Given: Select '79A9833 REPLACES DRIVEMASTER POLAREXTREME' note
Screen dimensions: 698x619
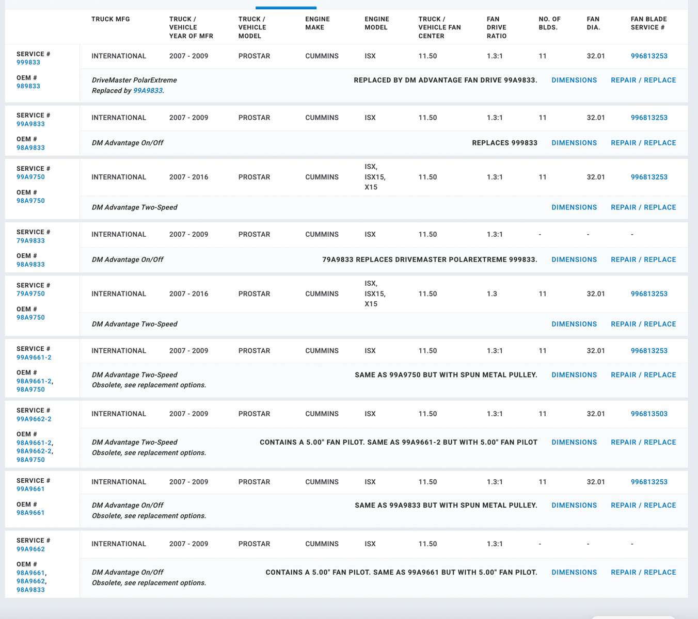Looking at the screenshot, I should (x=430, y=259).
